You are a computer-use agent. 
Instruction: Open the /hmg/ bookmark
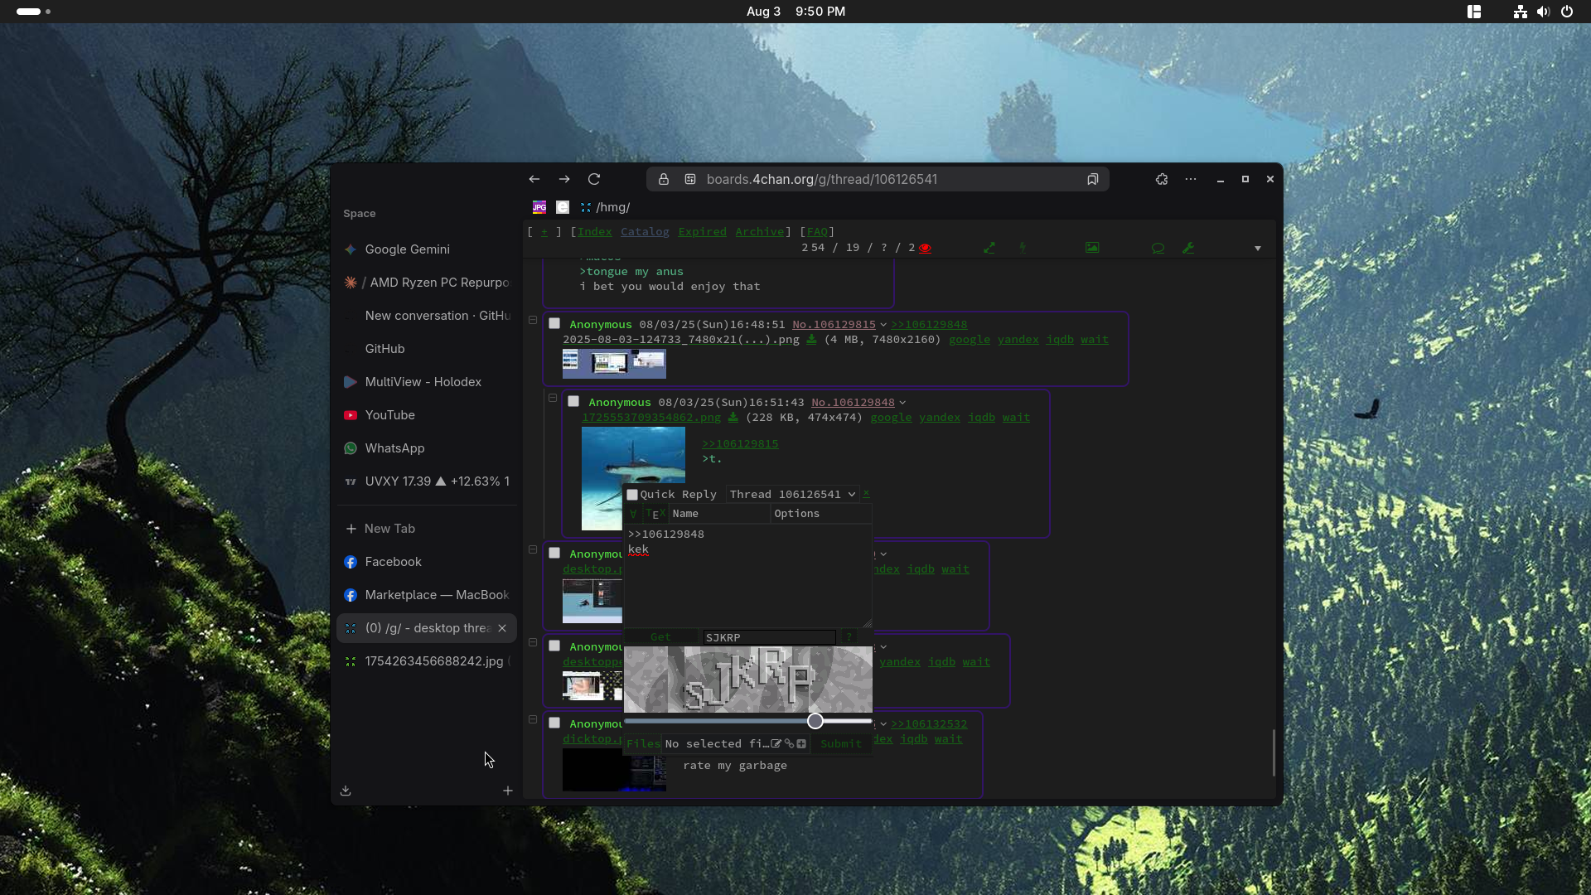tap(606, 207)
